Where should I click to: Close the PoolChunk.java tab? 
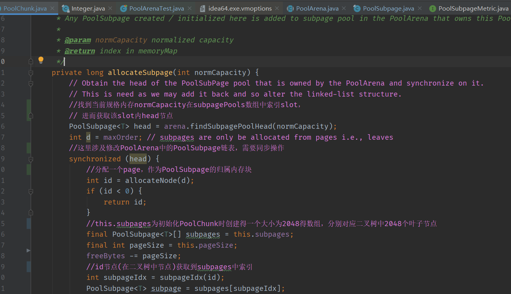[52, 8]
